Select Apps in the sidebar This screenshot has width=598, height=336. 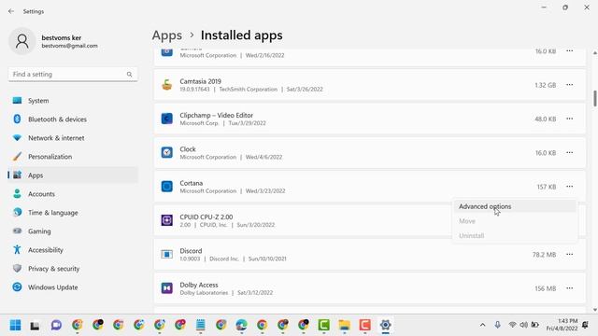(73, 175)
